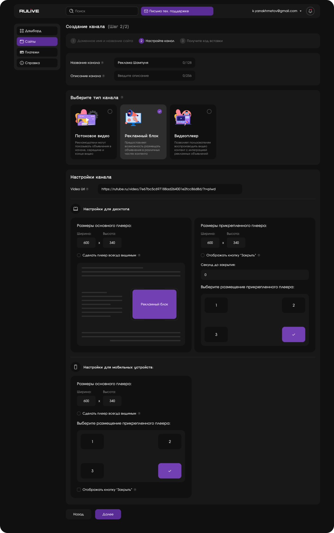Click the desktop settings laptop icon
The width and height of the screenshot is (334, 533).
coord(76,209)
